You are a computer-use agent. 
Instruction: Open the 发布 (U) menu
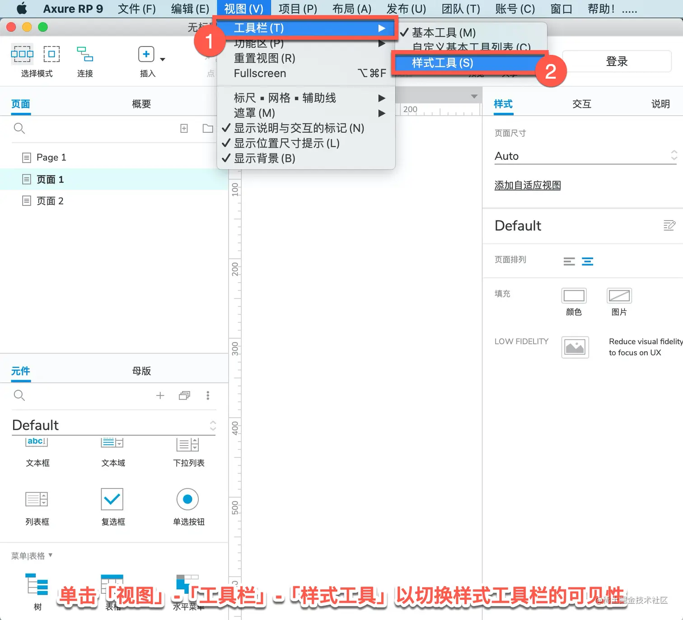click(406, 9)
